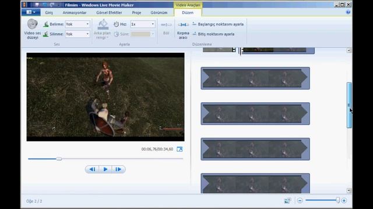Screen dimensions: 373x209
Task: Click the Öğe 2 / 2 status text
Action: (x=34, y=201)
